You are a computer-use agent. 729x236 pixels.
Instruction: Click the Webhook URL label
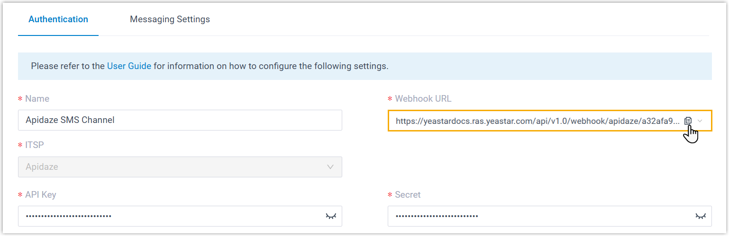(x=423, y=99)
